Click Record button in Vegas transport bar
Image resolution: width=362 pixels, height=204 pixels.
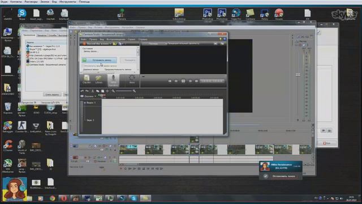[x=120, y=169]
